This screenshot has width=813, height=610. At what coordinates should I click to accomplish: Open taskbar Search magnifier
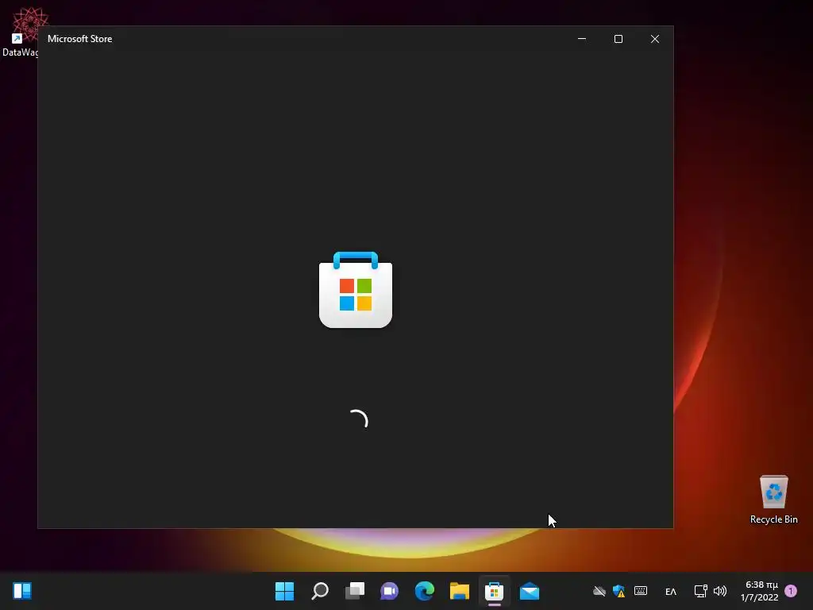(320, 591)
